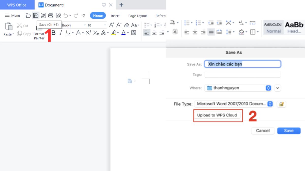Switch to the Insert ribbon tab
Screen dimensions: 305x171
[115, 15]
